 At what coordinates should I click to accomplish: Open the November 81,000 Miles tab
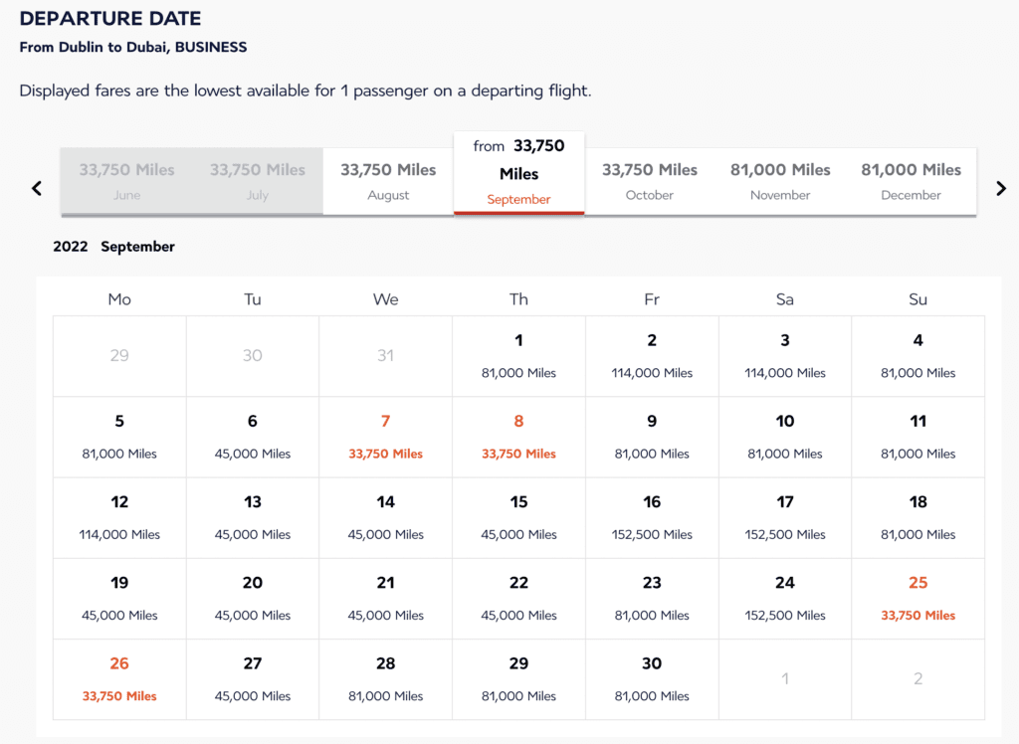(x=780, y=181)
